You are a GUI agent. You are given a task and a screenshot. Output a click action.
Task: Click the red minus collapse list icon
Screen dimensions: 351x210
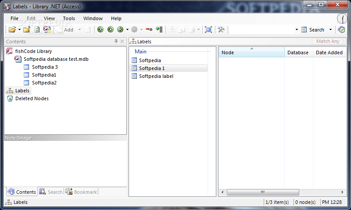click(x=149, y=29)
